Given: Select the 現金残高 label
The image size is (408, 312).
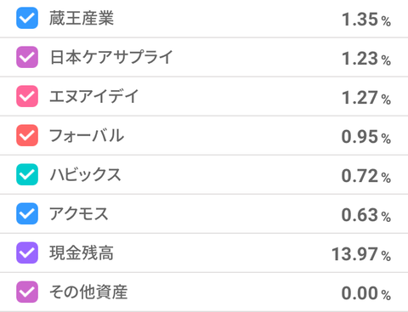Looking at the screenshot, I should coord(82,252).
